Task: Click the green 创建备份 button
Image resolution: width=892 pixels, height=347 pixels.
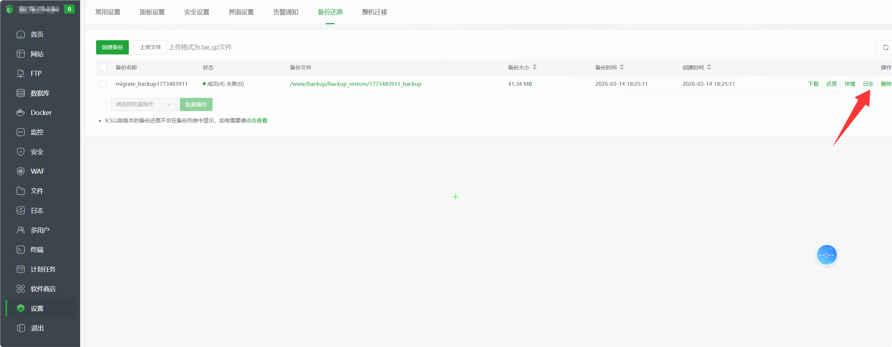Action: (x=112, y=47)
